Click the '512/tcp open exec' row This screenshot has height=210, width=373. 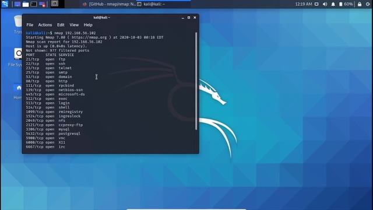[47, 99]
